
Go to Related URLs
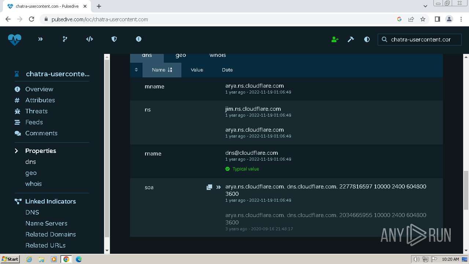(45, 245)
